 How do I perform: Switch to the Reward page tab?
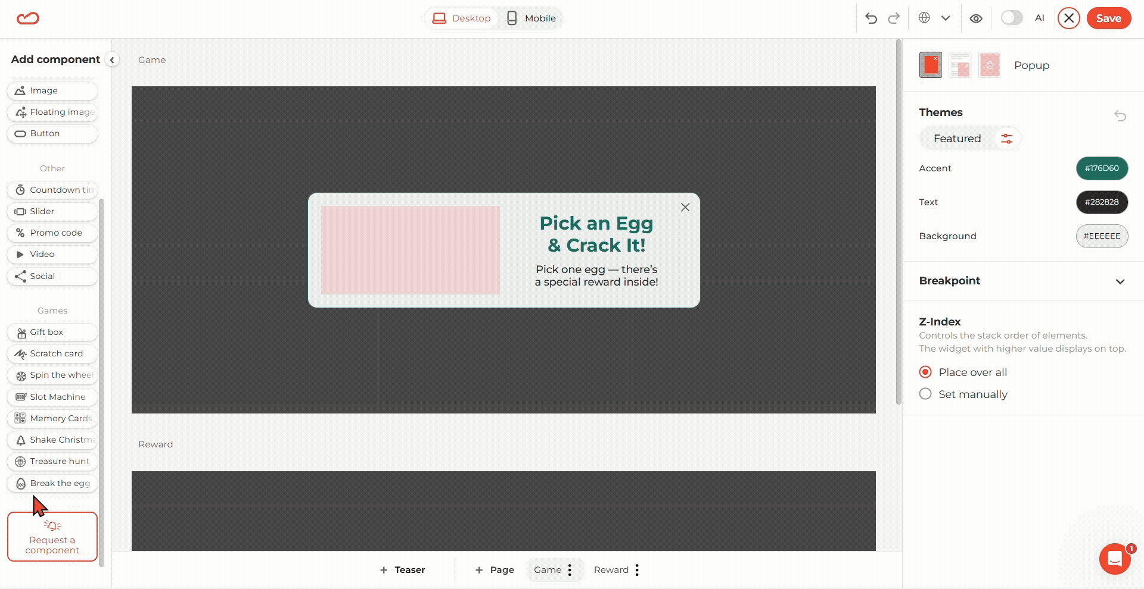pyautogui.click(x=611, y=570)
